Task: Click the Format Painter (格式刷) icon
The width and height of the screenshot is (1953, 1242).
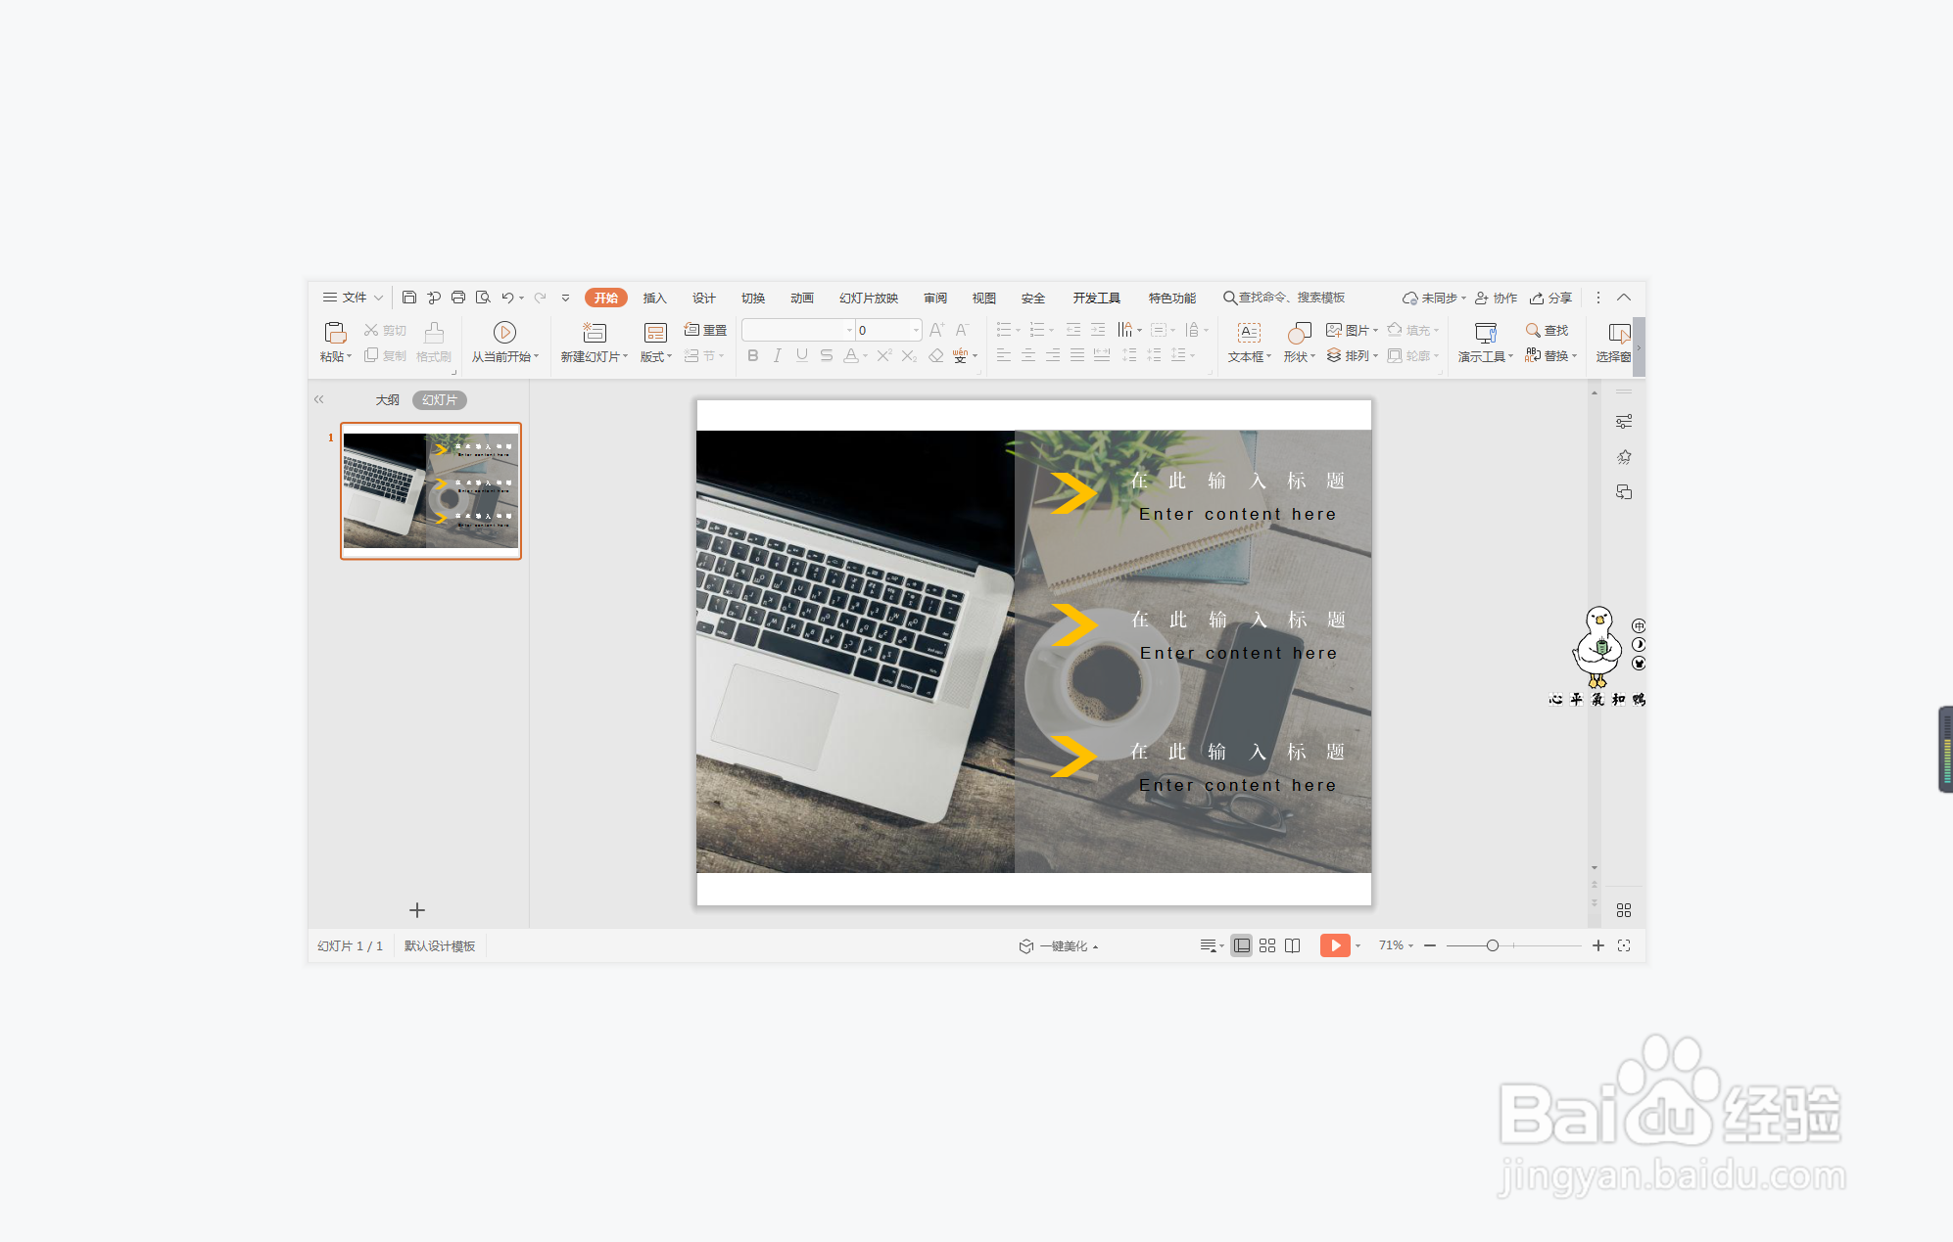Action: (434, 333)
